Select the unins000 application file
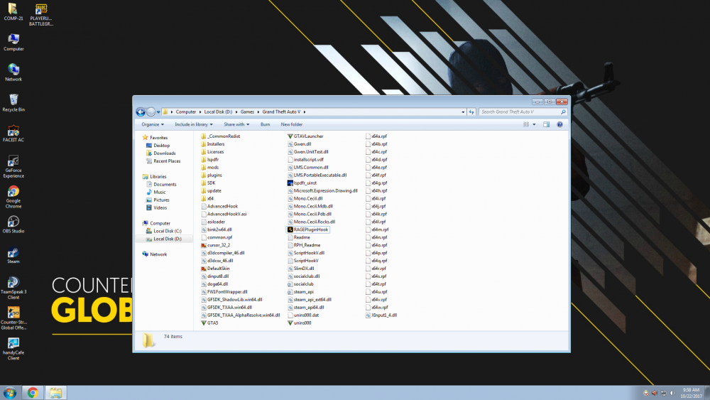 tap(299, 323)
